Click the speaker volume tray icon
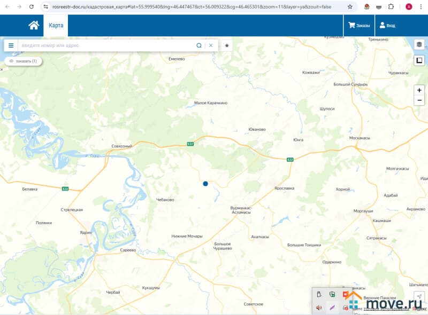The height and width of the screenshot is (315, 428). point(319,308)
